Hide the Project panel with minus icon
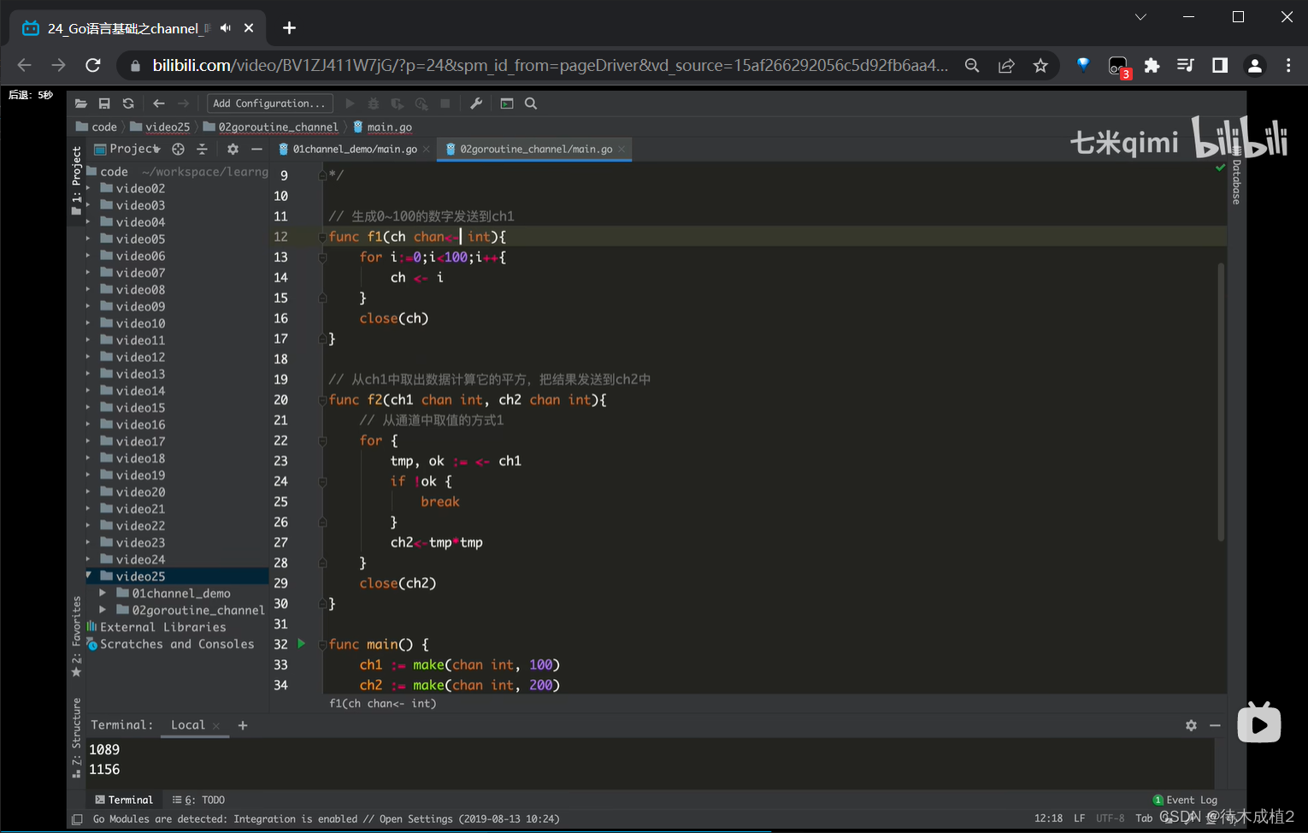 point(256,149)
